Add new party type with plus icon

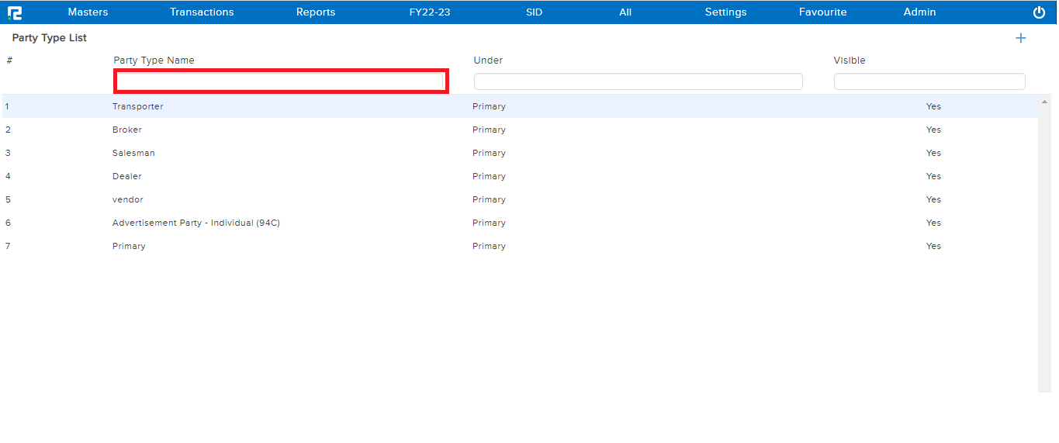[1020, 38]
